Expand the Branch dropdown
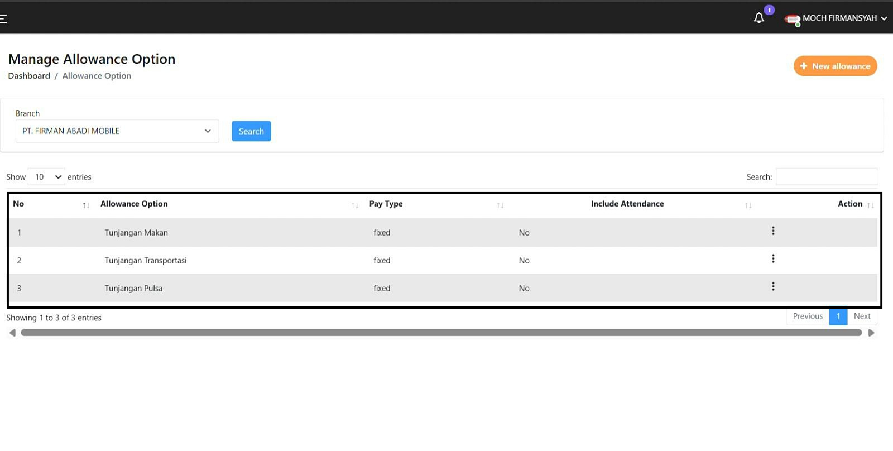This screenshot has height=451, width=893. pos(117,131)
